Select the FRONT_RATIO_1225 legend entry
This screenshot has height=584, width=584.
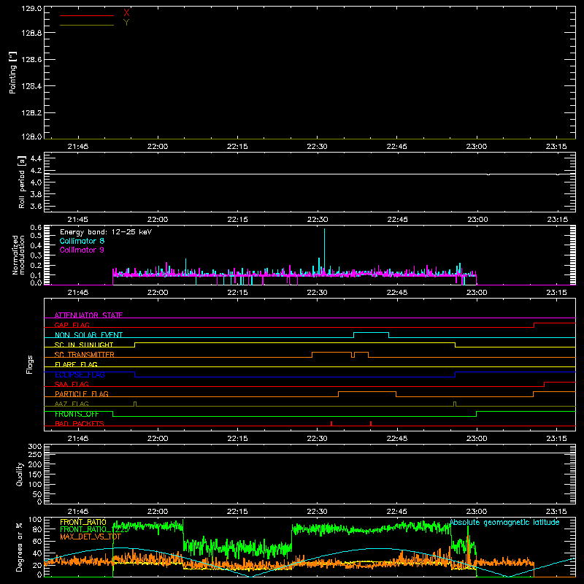click(x=95, y=529)
